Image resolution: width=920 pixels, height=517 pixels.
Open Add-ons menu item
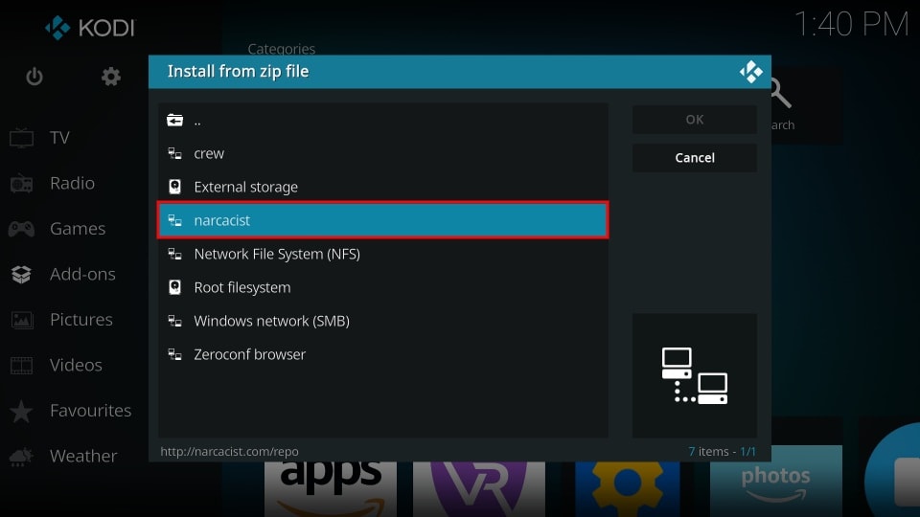tap(82, 275)
